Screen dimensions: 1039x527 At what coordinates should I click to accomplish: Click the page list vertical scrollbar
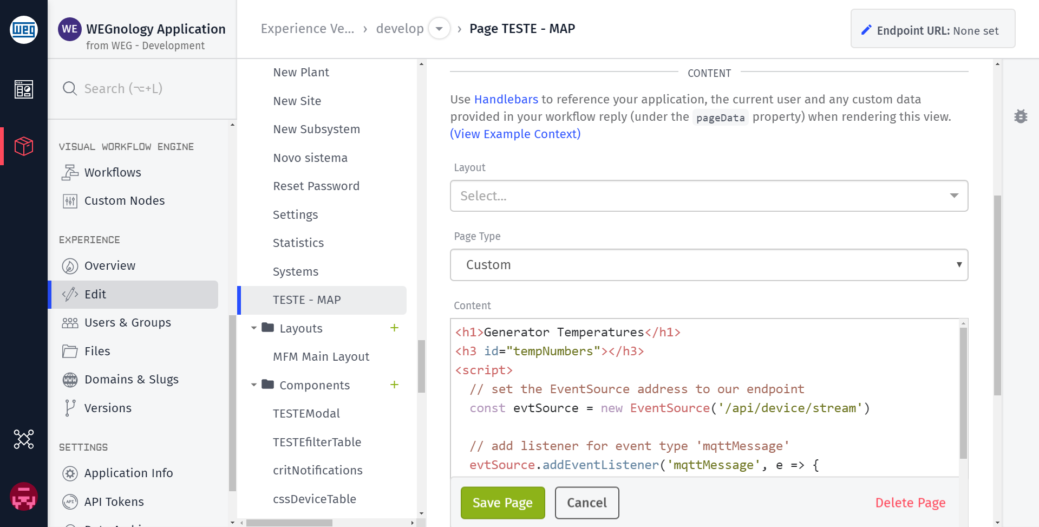pyautogui.click(x=421, y=366)
